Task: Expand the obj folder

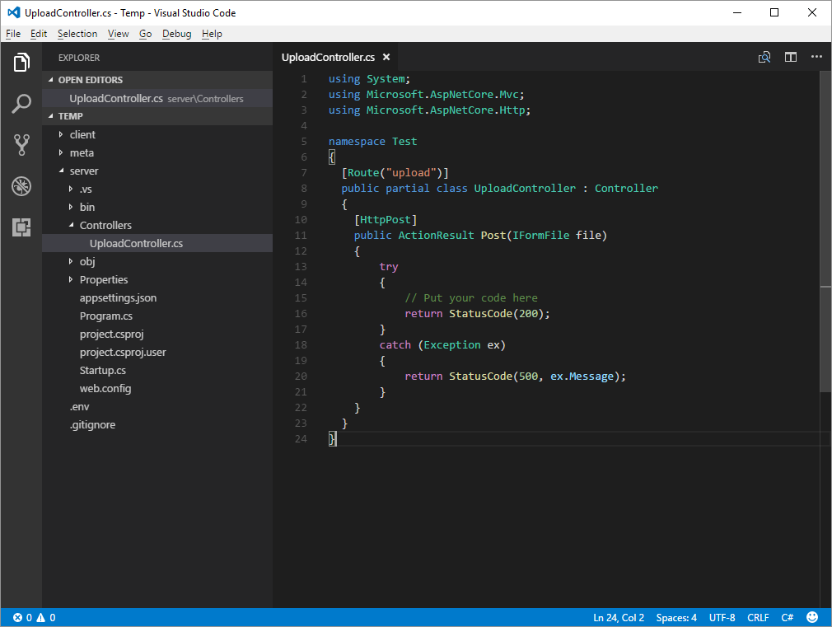Action: (x=71, y=261)
